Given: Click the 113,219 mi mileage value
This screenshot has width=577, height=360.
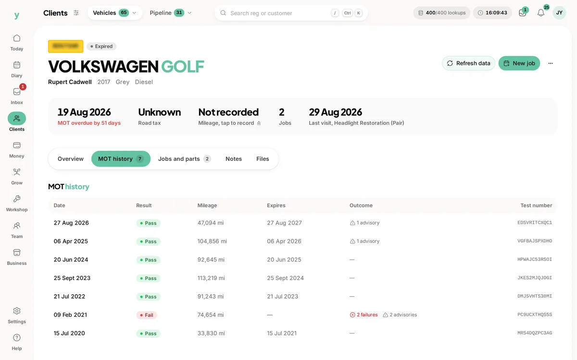Looking at the screenshot, I should (x=211, y=278).
